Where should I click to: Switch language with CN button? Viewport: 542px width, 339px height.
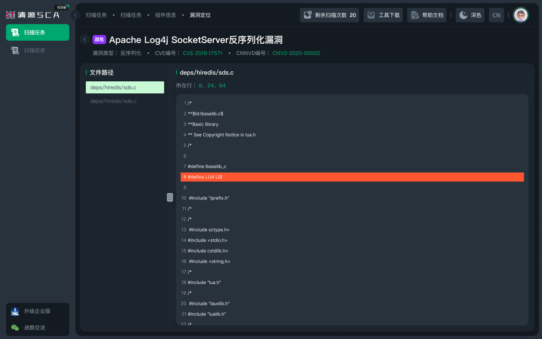click(x=496, y=15)
